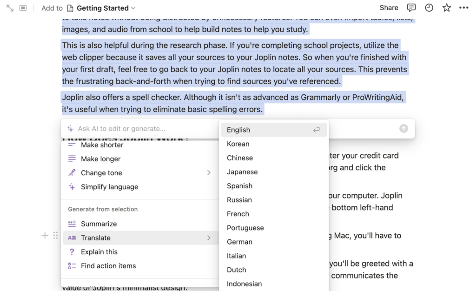This screenshot has width=476, height=291.
Task: View page history via the clock icon
Action: coord(429,7)
